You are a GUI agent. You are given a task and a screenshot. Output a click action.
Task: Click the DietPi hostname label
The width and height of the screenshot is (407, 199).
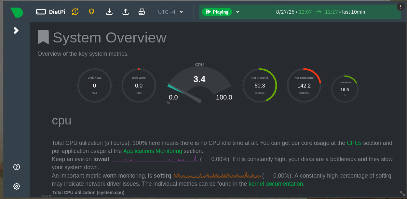57,12
